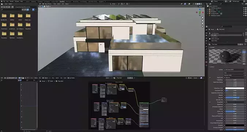The width and height of the screenshot is (247, 132).
Task: Collapse the Surface panel
Action: tap(212, 67)
